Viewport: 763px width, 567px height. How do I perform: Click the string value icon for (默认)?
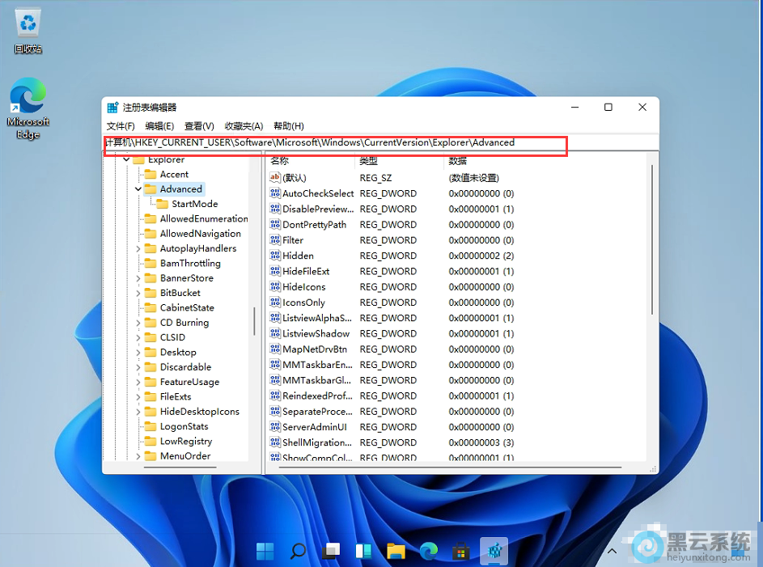(274, 178)
